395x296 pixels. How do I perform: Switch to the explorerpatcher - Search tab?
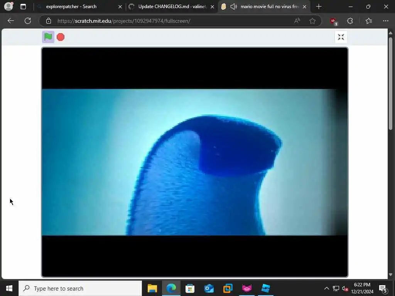coord(79,7)
